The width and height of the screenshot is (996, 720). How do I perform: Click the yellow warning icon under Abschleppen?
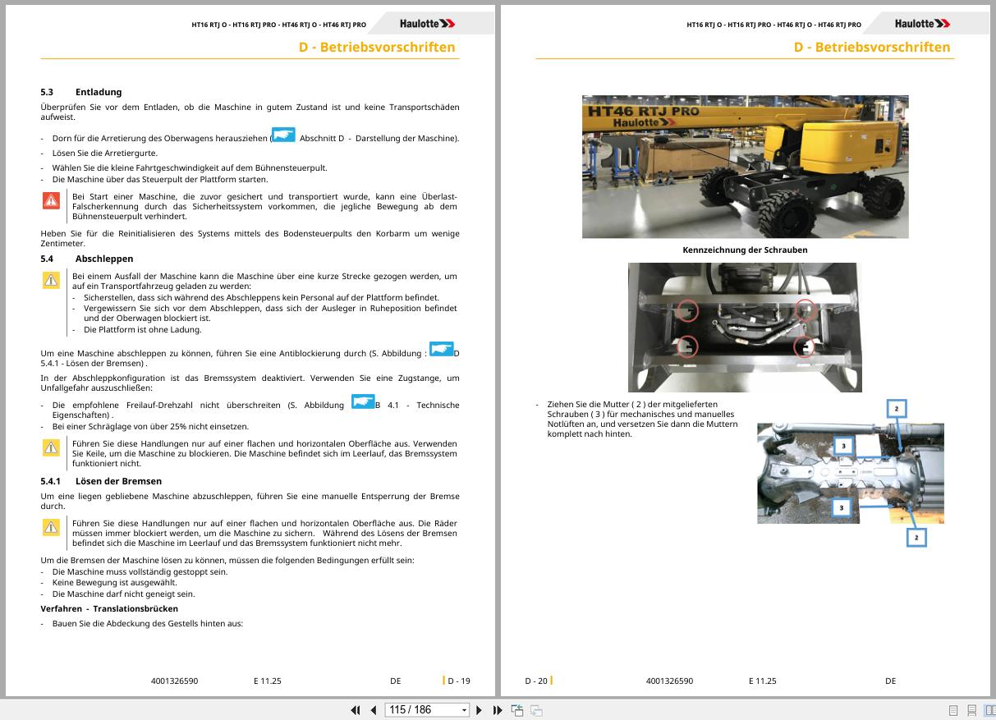52,280
